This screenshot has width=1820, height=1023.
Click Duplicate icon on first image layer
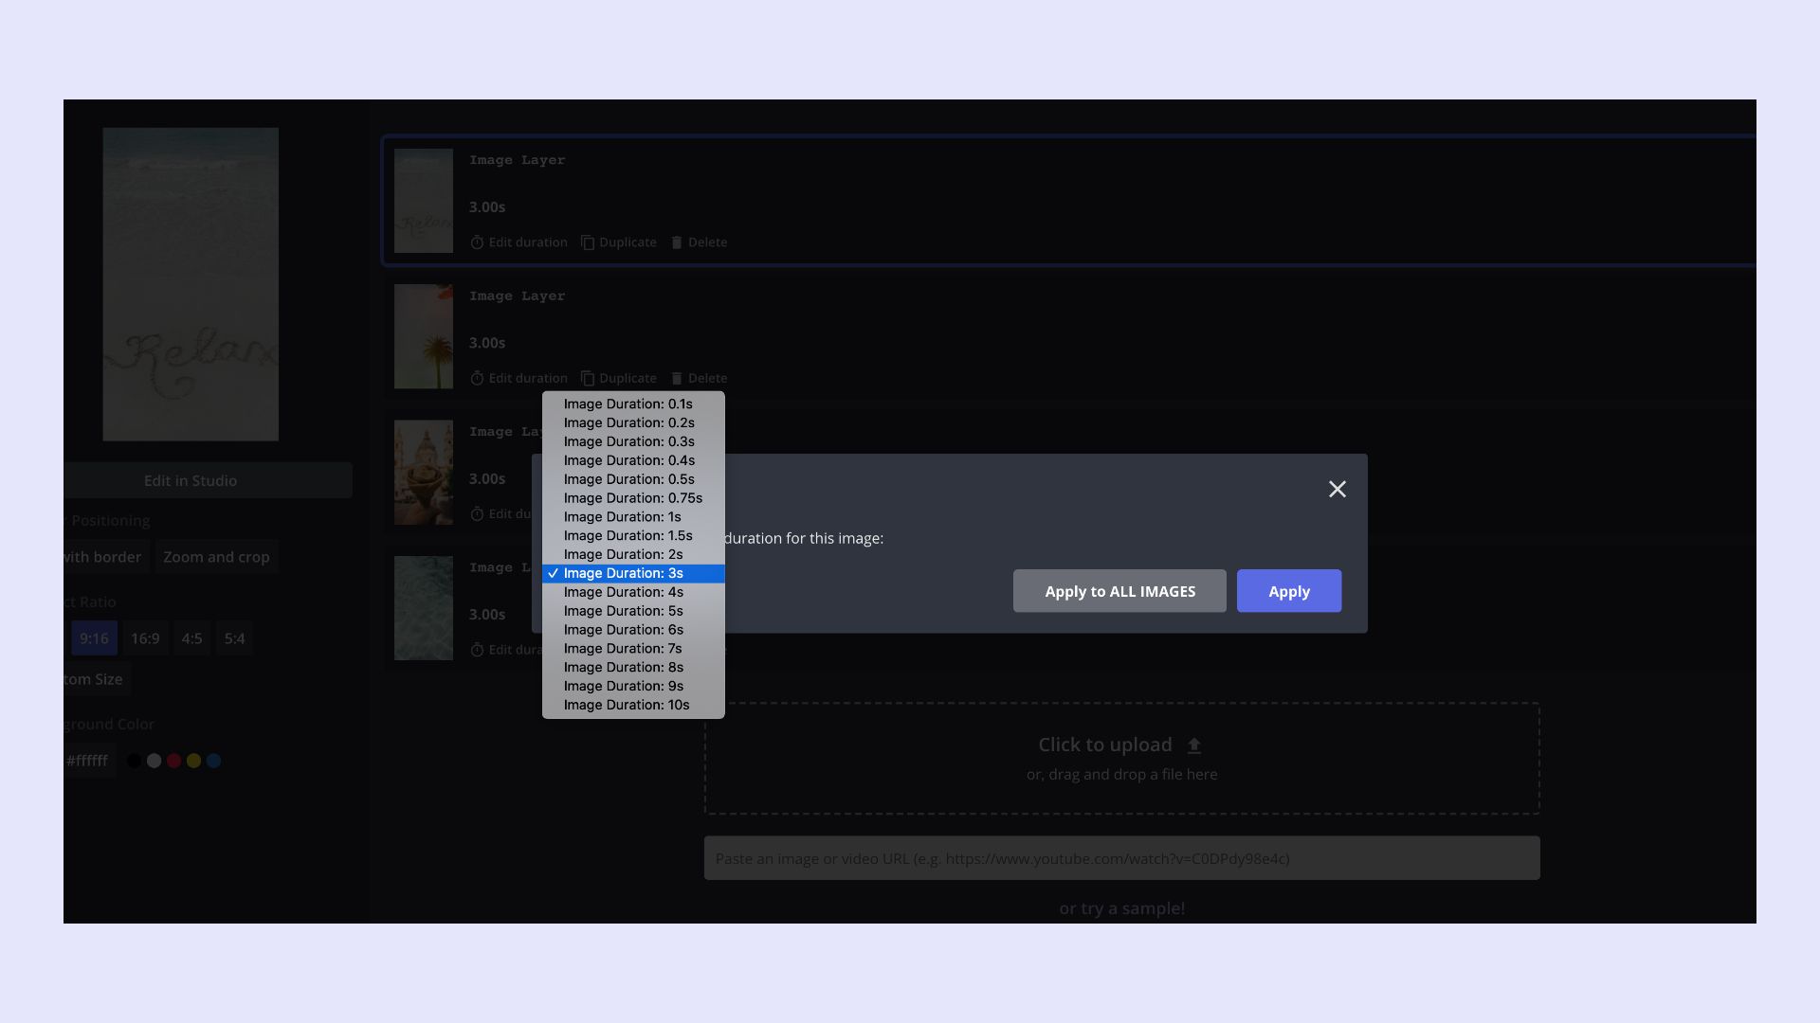coord(588,242)
